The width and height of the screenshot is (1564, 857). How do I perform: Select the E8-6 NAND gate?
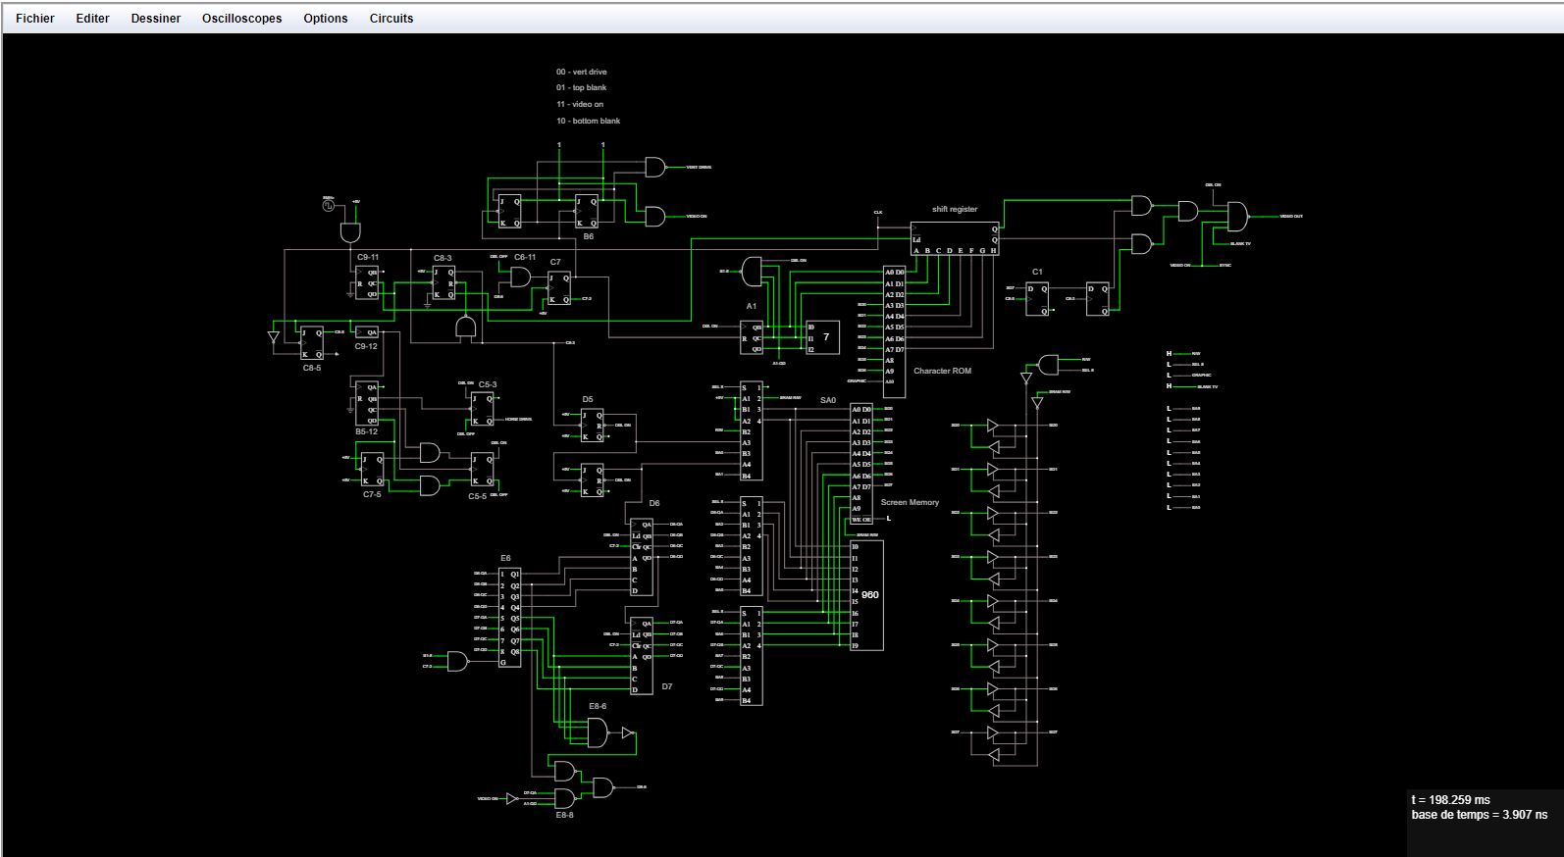pos(598,732)
